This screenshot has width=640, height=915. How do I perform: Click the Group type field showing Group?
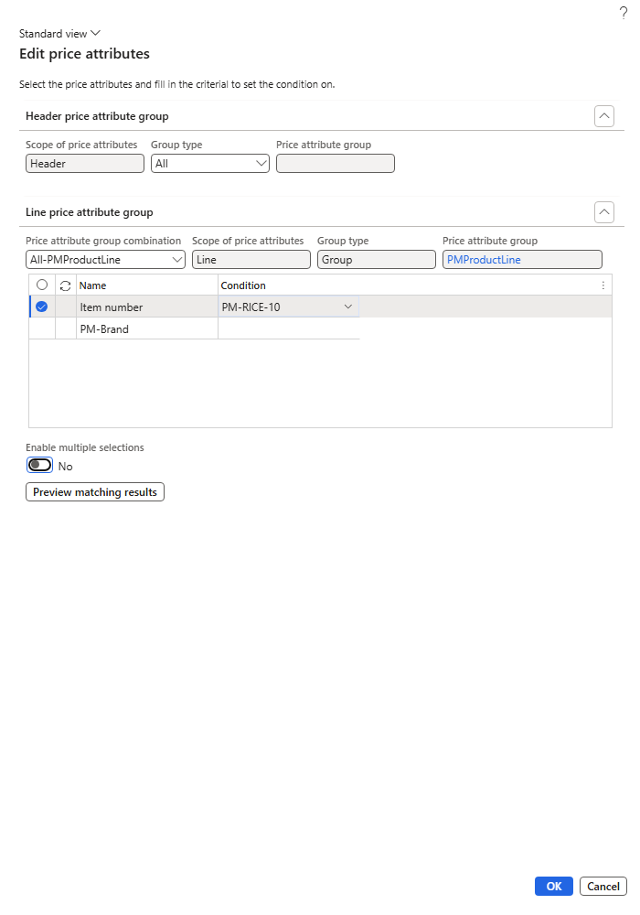click(377, 260)
